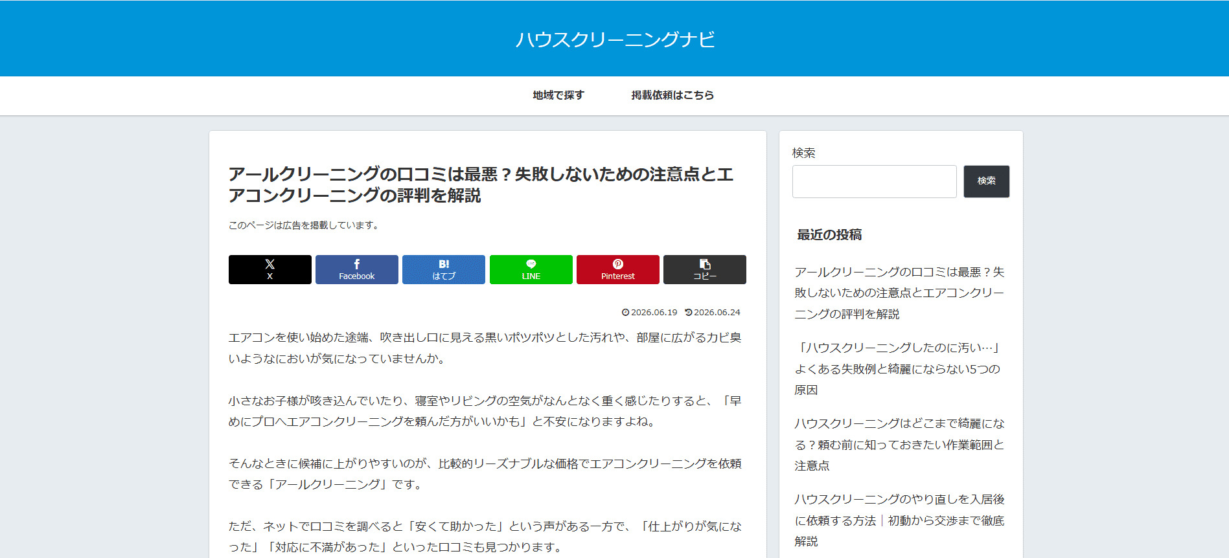Open the 地域で探す menu item
Image resolution: width=1229 pixels, height=558 pixels.
[558, 95]
